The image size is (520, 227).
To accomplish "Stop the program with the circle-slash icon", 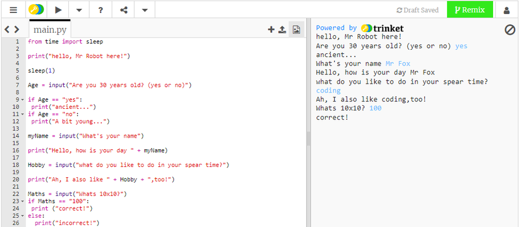I will tap(509, 30).
